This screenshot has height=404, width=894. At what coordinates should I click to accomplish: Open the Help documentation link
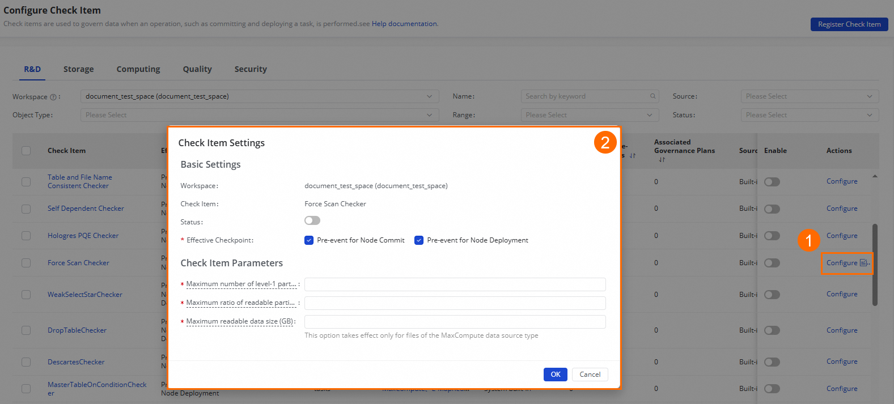click(405, 24)
